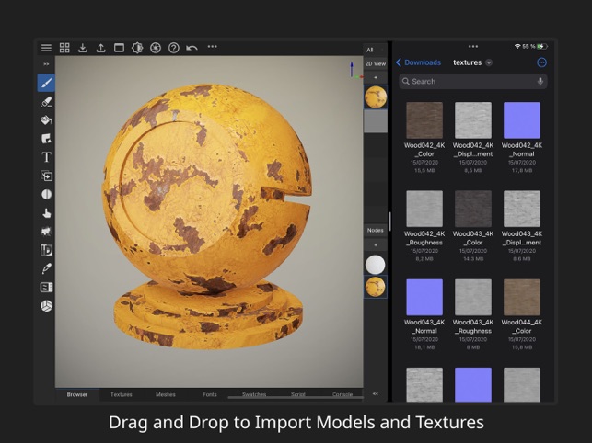Open the hamburger main menu
592x443 pixels.
coord(46,48)
